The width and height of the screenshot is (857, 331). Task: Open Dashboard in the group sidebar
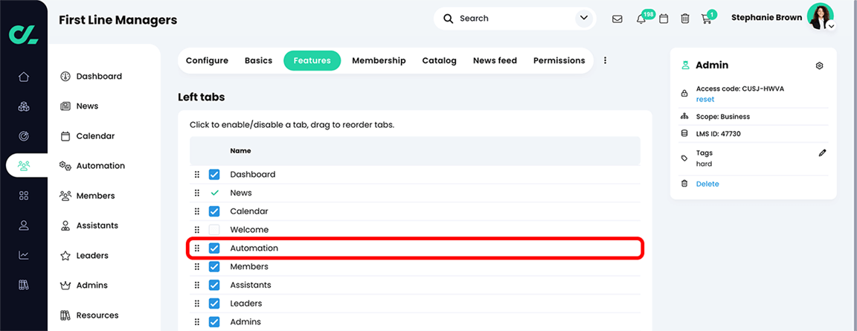point(91,77)
